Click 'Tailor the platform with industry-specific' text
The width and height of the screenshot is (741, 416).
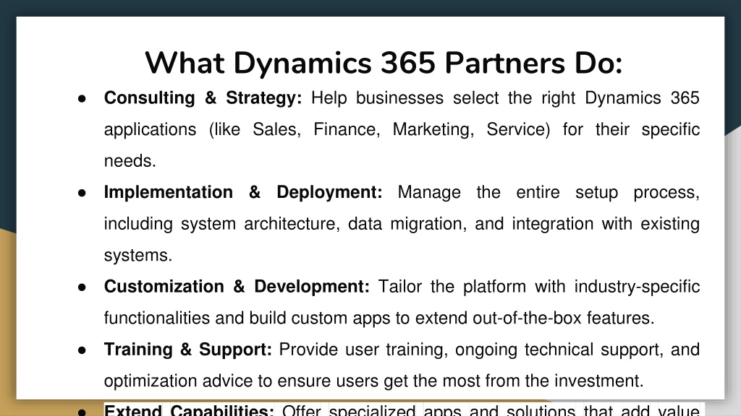(x=538, y=287)
